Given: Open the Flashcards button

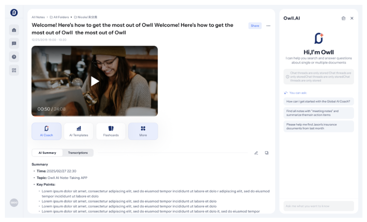Looking at the screenshot, I should tap(111, 131).
